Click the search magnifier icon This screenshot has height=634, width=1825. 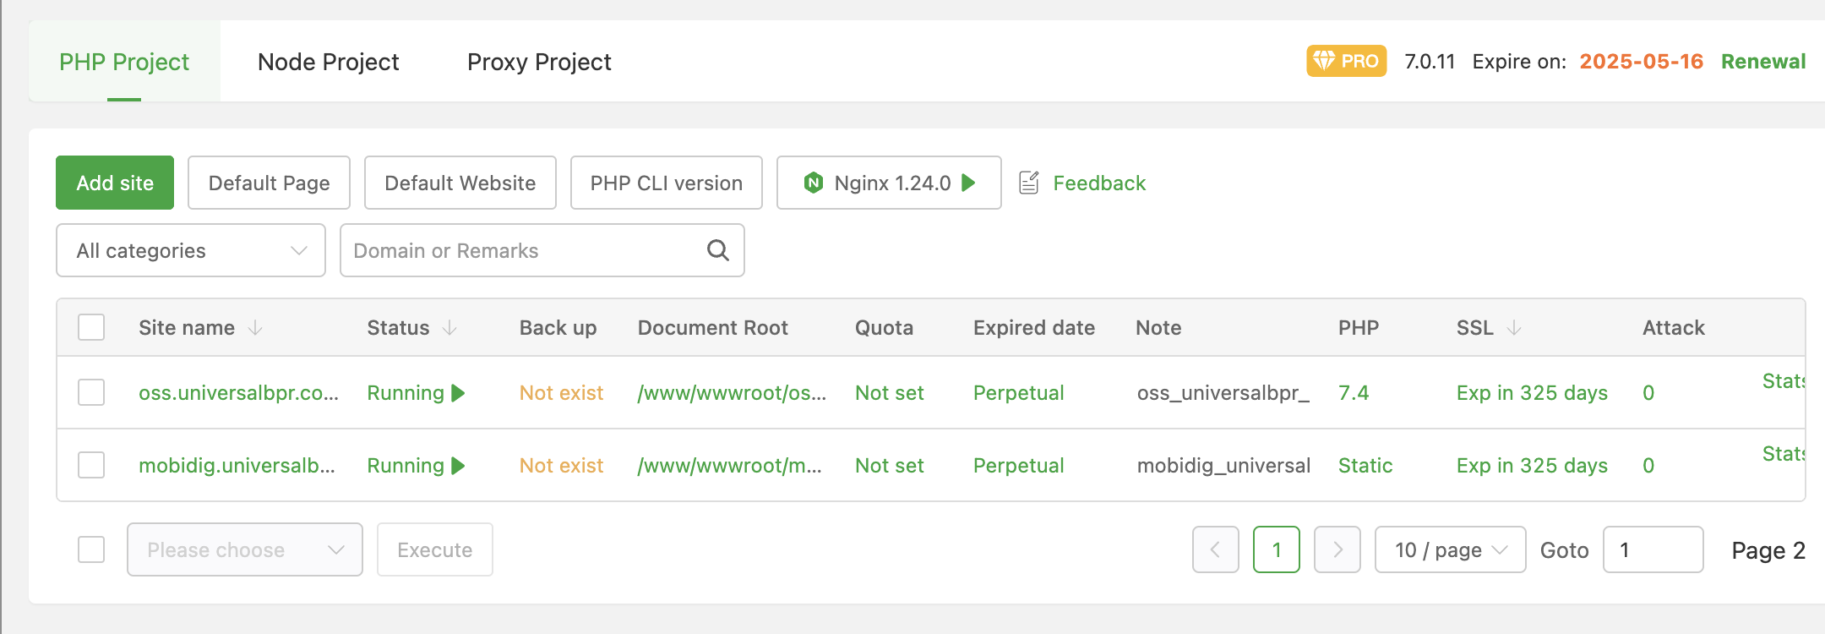[x=717, y=250]
